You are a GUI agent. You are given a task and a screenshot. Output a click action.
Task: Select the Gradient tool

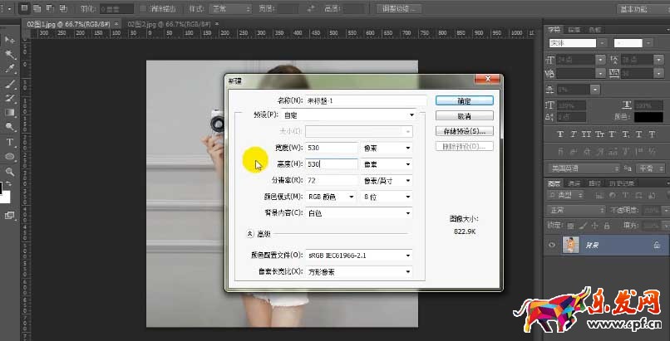(10, 113)
